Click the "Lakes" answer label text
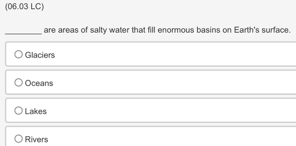Image resolution: width=296 pixels, height=146 pixels. [36, 111]
